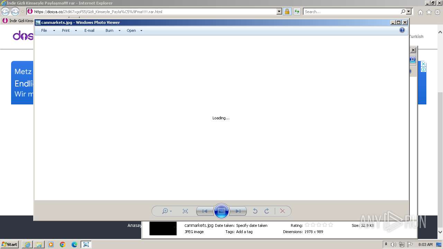Click Internet Explorer back button
The image size is (443, 249).
pyautogui.click(x=6, y=11)
